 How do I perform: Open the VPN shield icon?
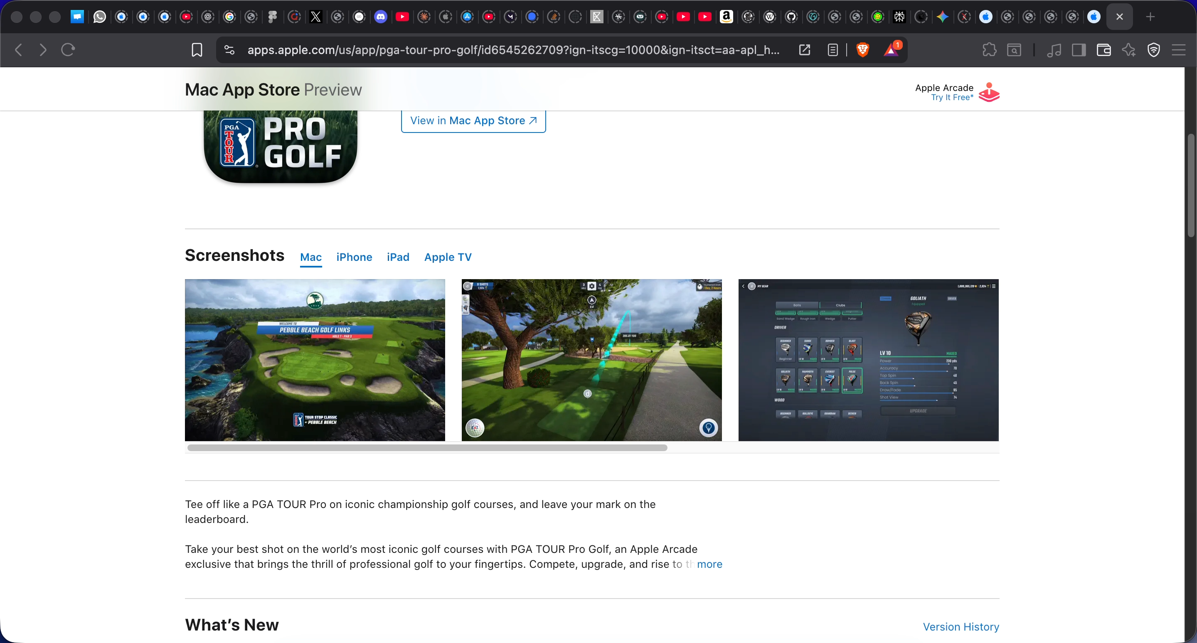coord(1154,50)
